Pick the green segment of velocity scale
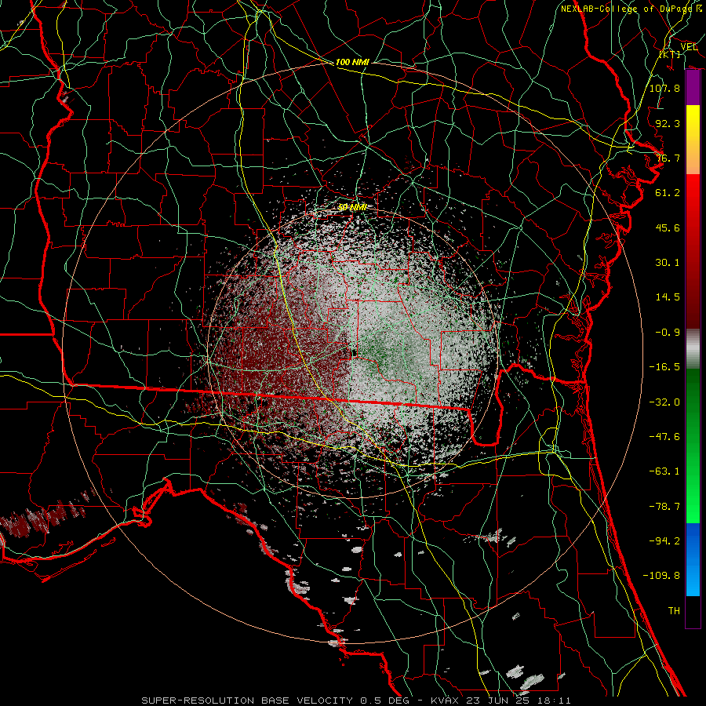Viewport: 706px width, 706px height. click(x=693, y=446)
